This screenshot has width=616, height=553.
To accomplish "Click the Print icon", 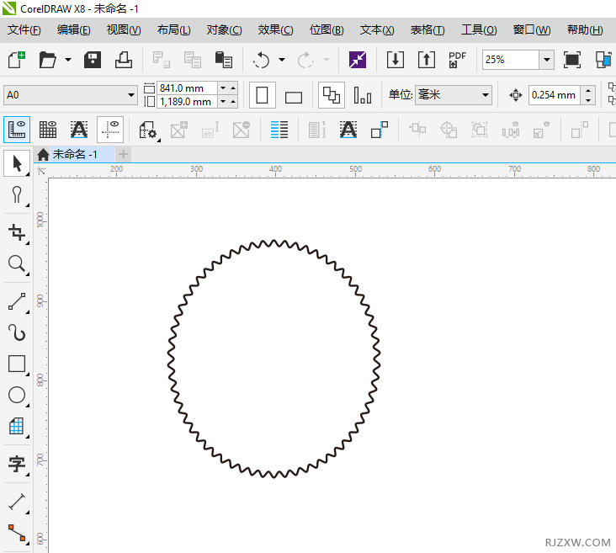I will pos(123,60).
